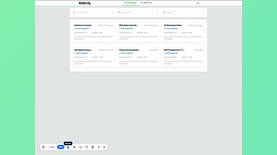Click the blur icon in the recorder toolbar

point(74,147)
